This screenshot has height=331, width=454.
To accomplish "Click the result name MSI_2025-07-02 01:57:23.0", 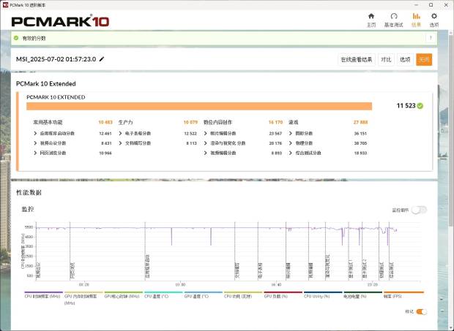I will pyautogui.click(x=56, y=59).
